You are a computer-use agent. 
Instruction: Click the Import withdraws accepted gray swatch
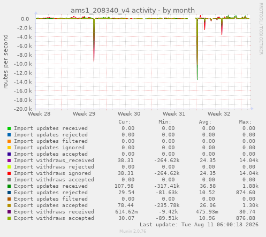tap(9, 180)
